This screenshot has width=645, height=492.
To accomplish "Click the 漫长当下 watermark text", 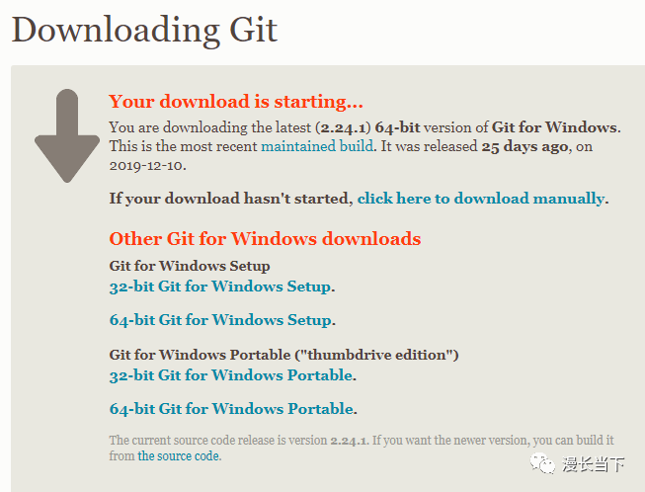I will 594,464.
